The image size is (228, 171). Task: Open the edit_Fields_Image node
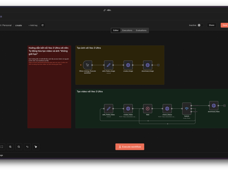point(109,65)
